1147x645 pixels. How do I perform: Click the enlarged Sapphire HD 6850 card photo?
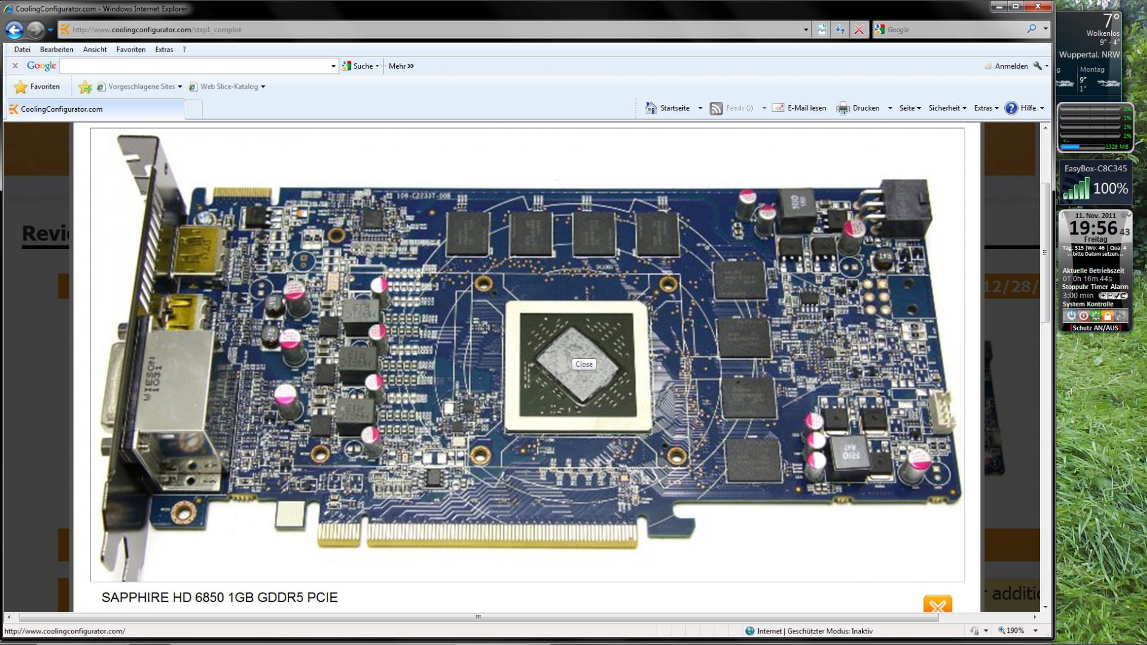pyautogui.click(x=527, y=355)
